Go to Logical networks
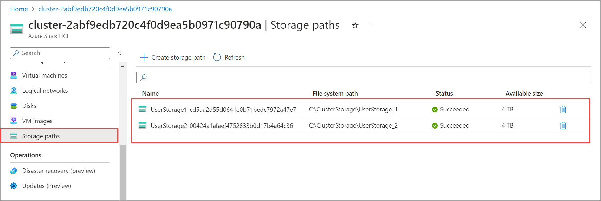This screenshot has width=601, height=201. (45, 91)
